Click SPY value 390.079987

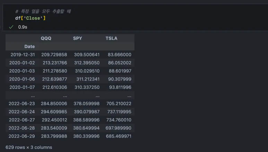(x=86, y=112)
